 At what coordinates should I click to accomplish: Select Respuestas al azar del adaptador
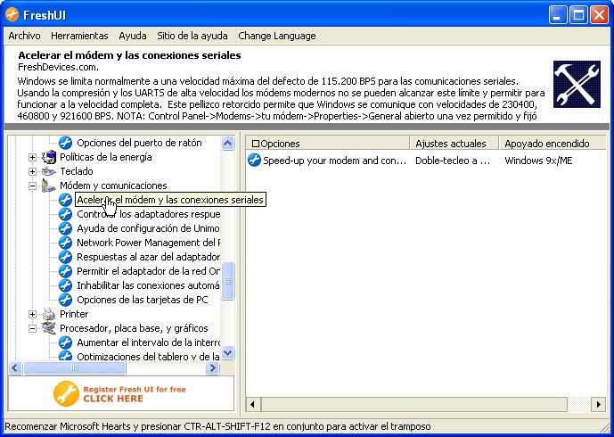148,257
